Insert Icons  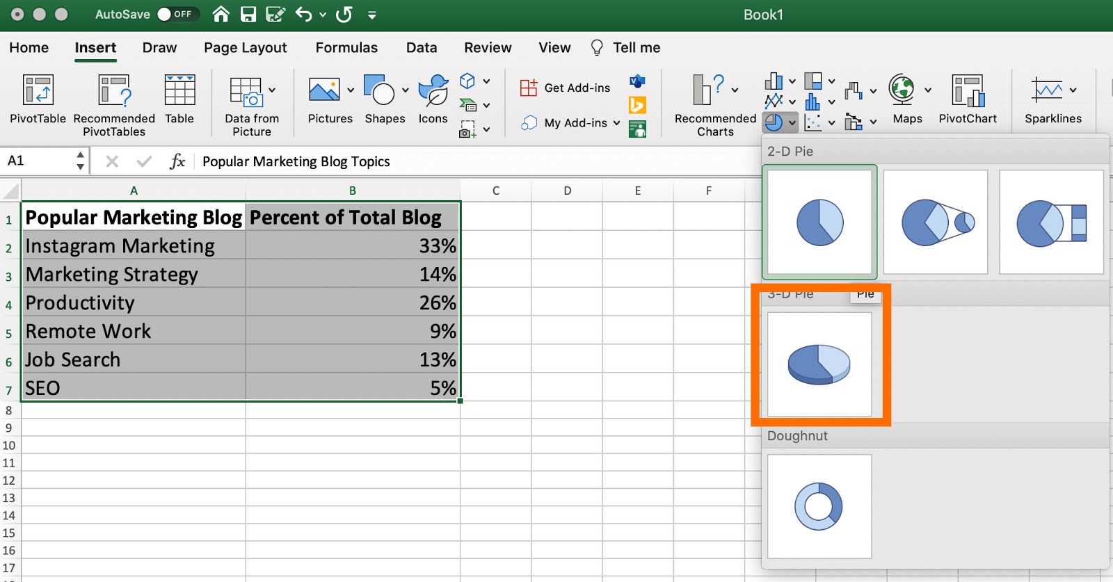pos(433,99)
